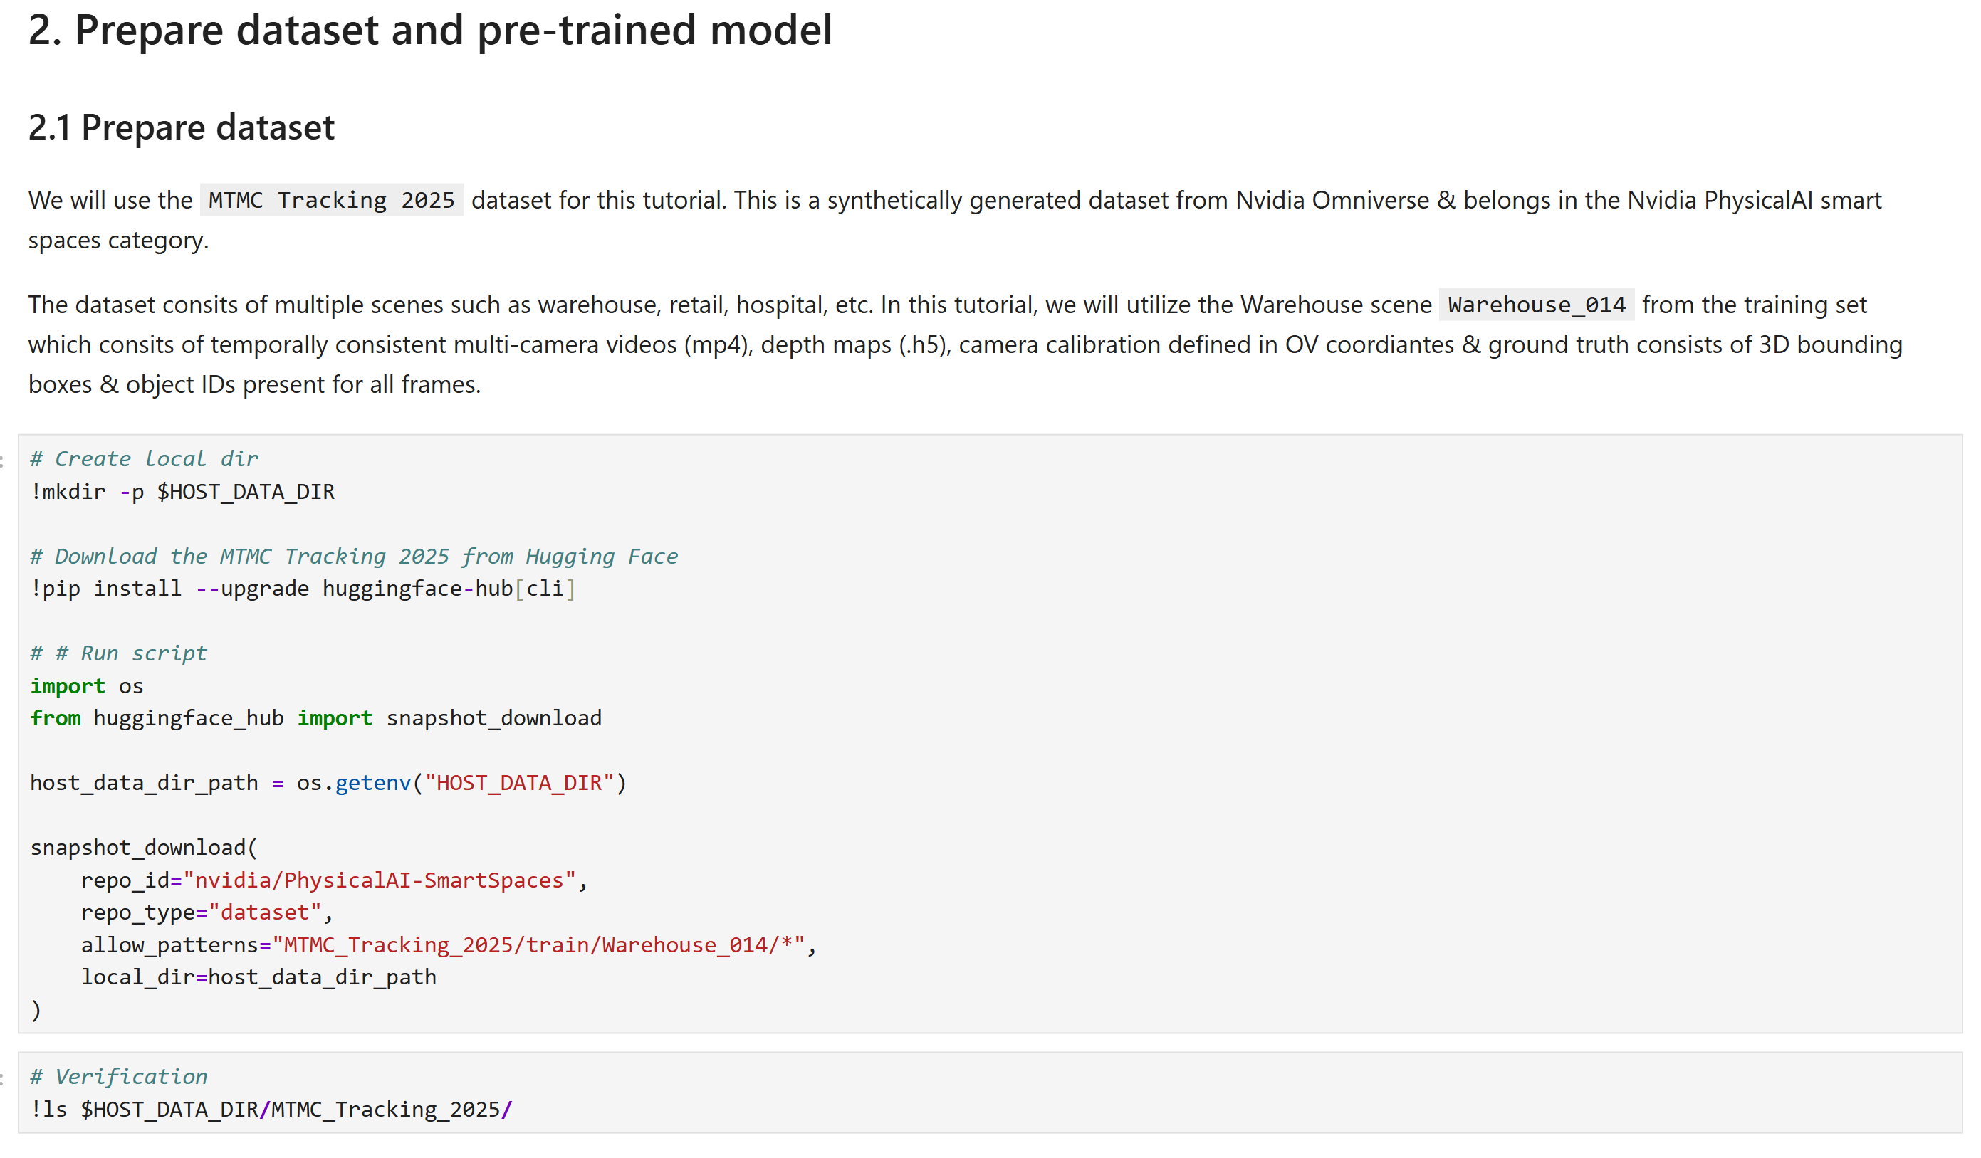Viewport: 1981px width, 1158px height.
Task: Place cursor on the "import os" line
Action: click(x=86, y=686)
